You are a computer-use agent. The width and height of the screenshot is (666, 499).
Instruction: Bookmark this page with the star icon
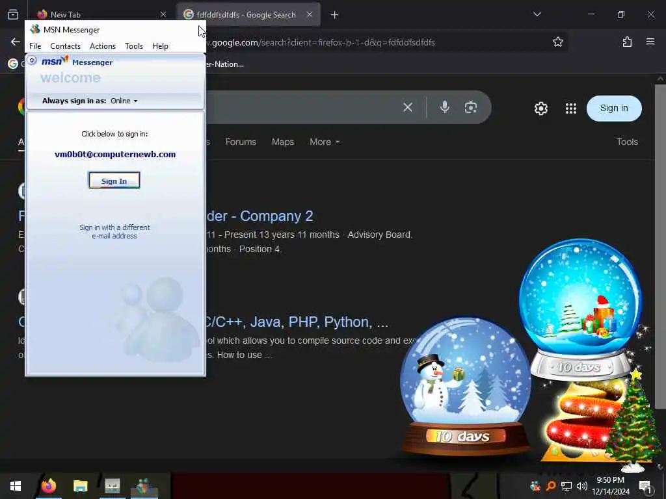click(x=557, y=42)
